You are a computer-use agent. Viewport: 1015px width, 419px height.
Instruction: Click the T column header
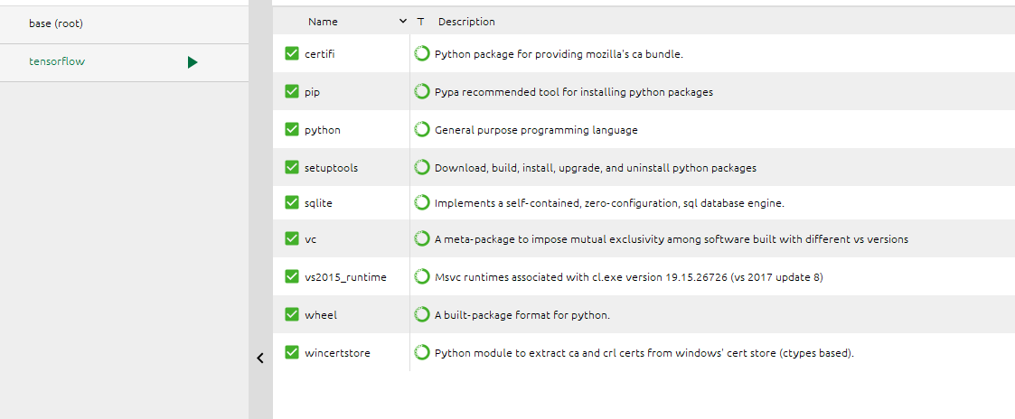[420, 22]
